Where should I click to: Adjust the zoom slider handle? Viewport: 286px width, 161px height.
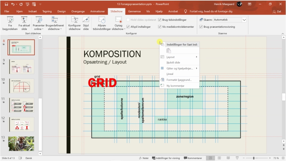click(x=254, y=158)
